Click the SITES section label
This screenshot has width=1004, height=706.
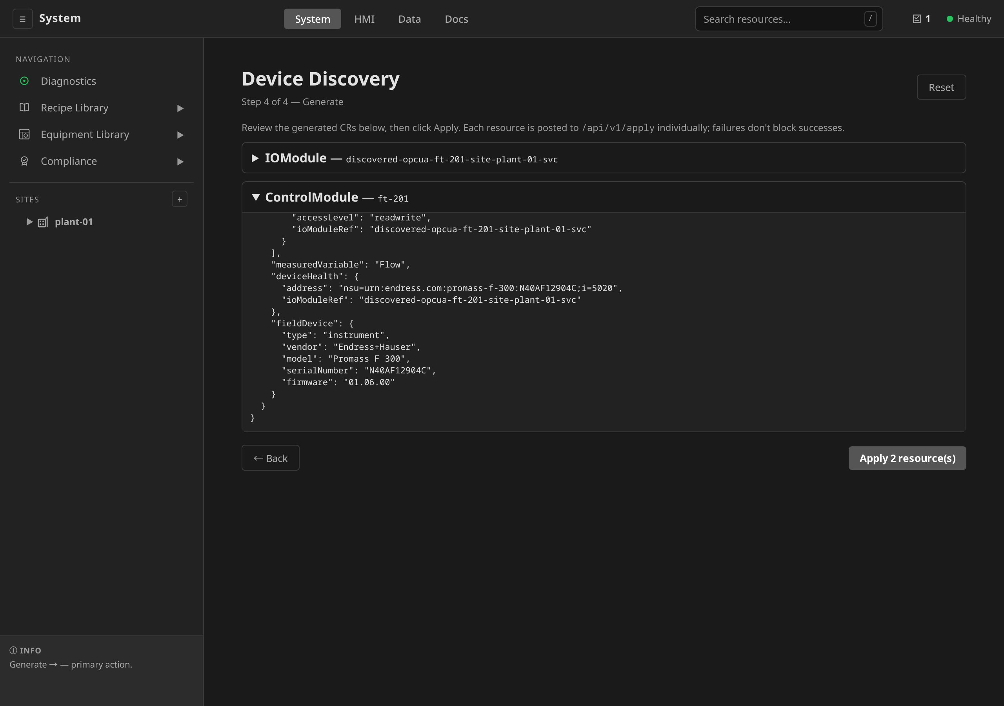tap(27, 200)
